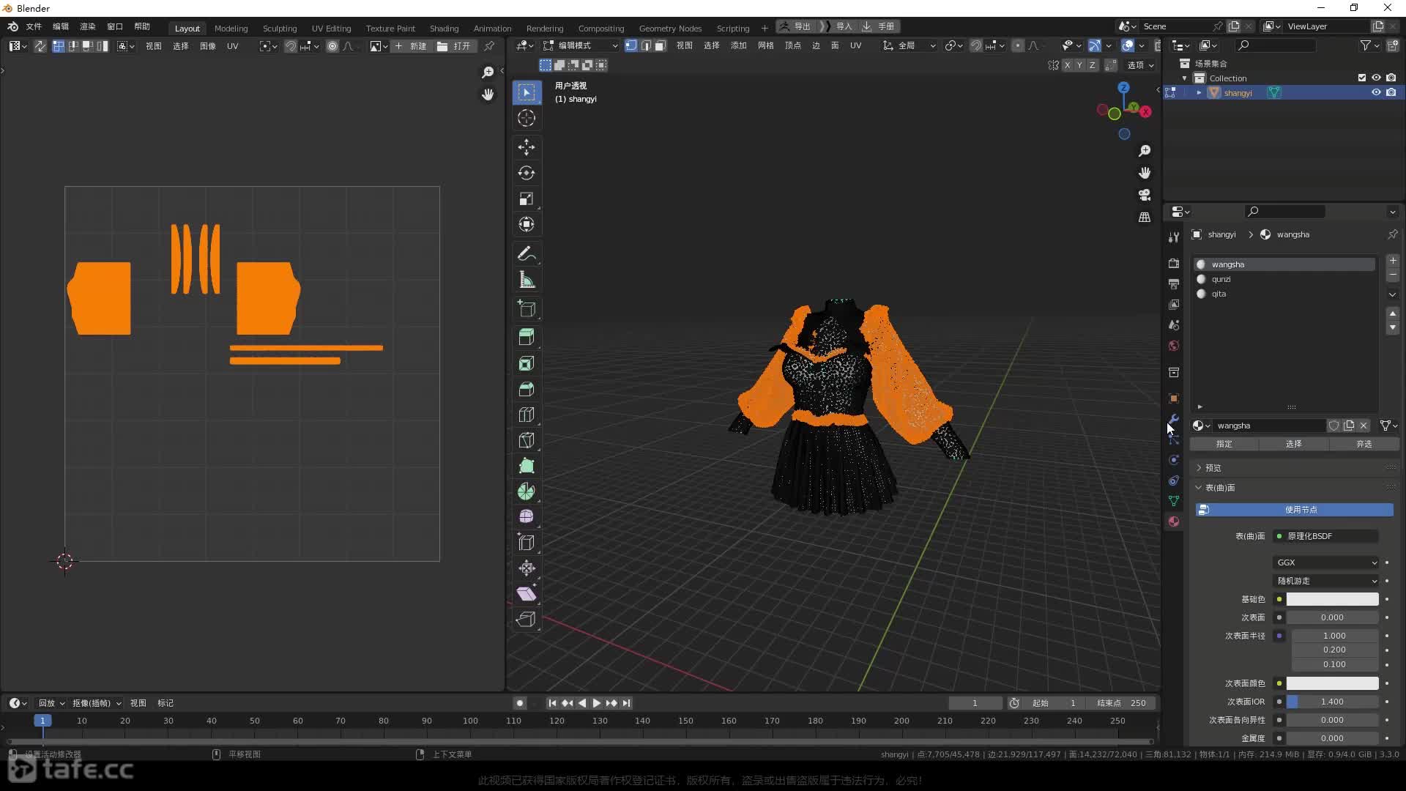Open the 随机游走 subsurface method dropdown
The image size is (1406, 791).
tap(1326, 581)
